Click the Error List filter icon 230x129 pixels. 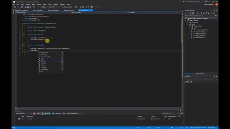(x=179, y=116)
